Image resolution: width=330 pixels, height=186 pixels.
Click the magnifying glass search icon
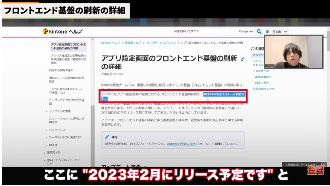259,31
